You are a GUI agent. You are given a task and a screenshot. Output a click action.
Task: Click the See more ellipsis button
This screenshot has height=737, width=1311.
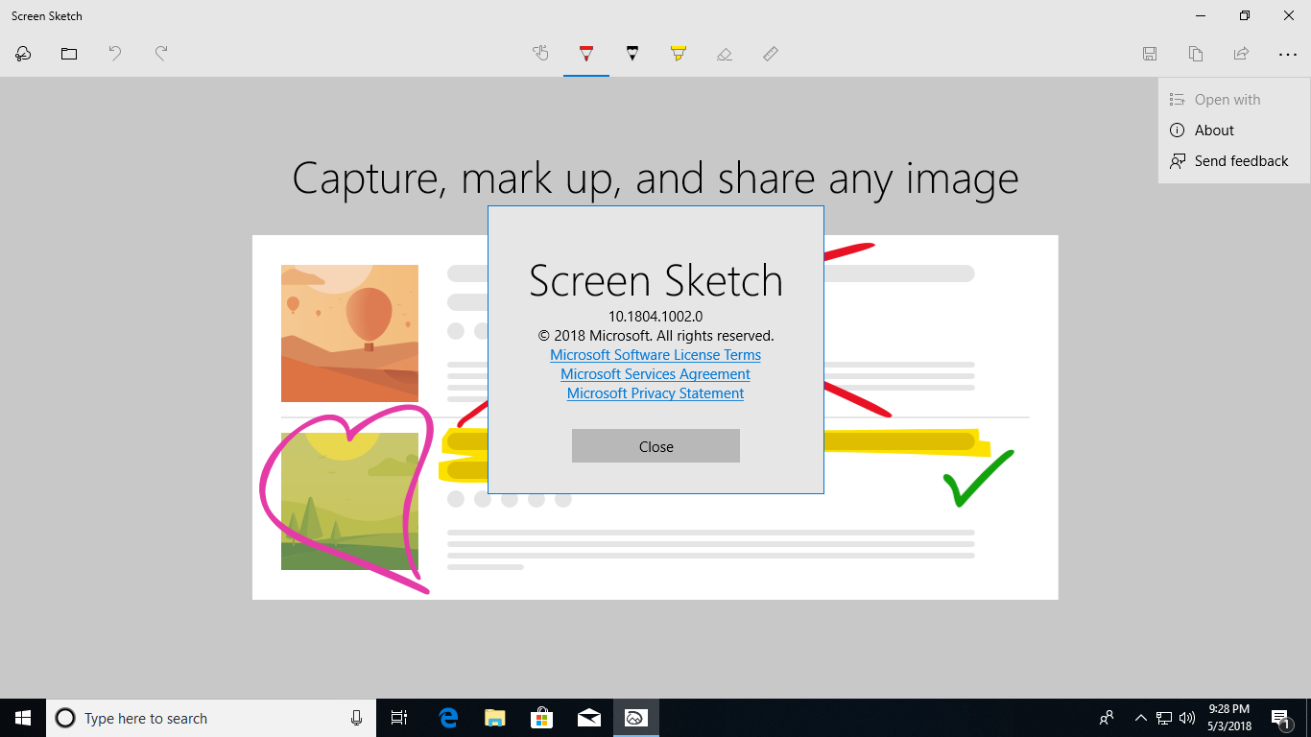coord(1288,55)
